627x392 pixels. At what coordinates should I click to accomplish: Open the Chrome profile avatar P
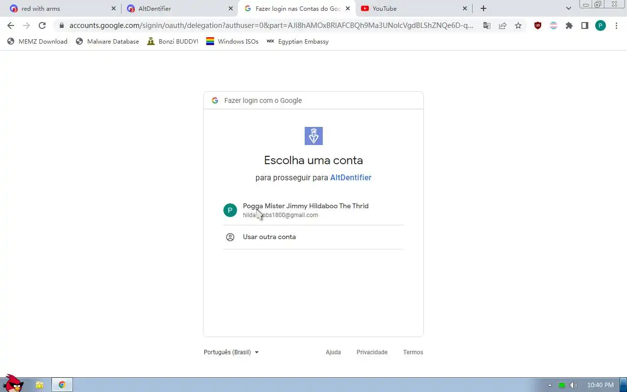click(601, 25)
